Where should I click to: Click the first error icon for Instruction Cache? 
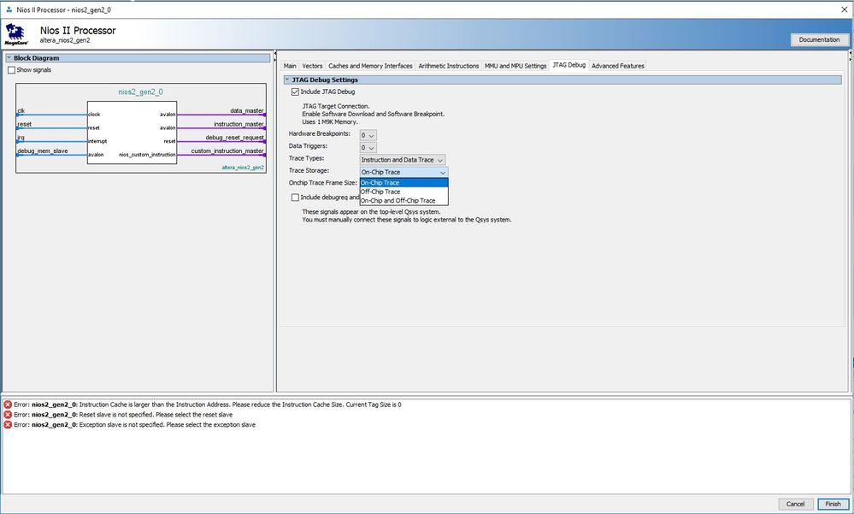pos(8,405)
